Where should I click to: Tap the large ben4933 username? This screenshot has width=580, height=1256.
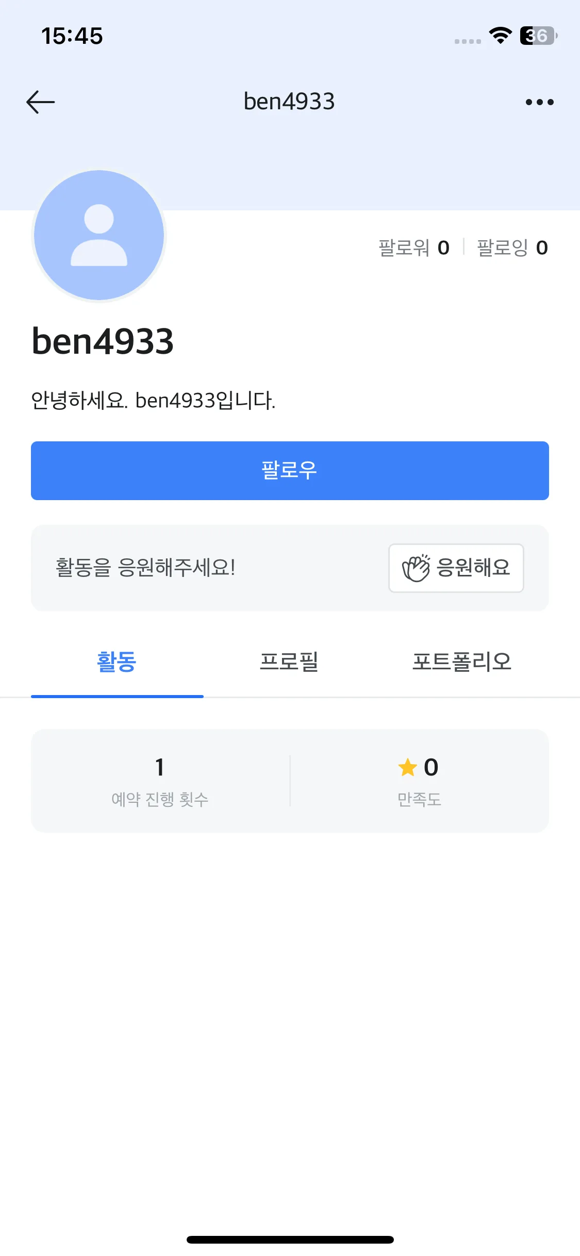tap(103, 341)
